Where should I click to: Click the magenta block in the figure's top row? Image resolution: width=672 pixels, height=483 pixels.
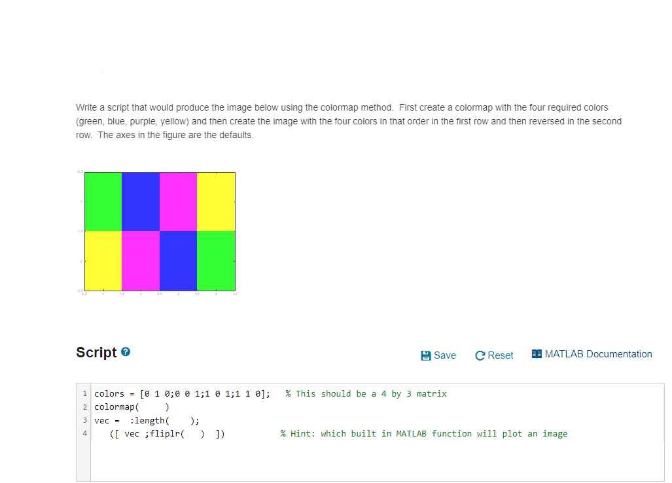tap(179, 200)
